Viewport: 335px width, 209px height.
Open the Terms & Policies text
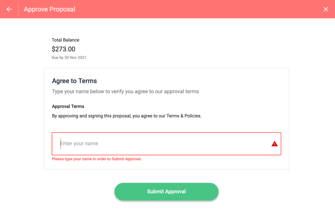click(184, 116)
